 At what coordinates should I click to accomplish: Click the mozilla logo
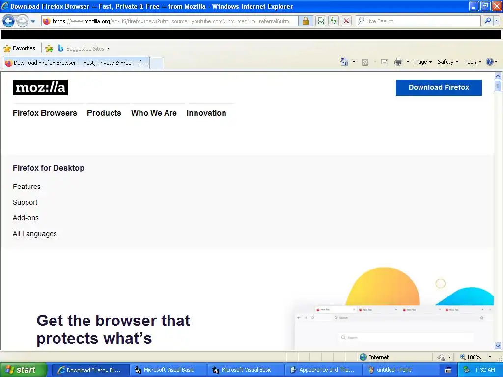coord(40,87)
